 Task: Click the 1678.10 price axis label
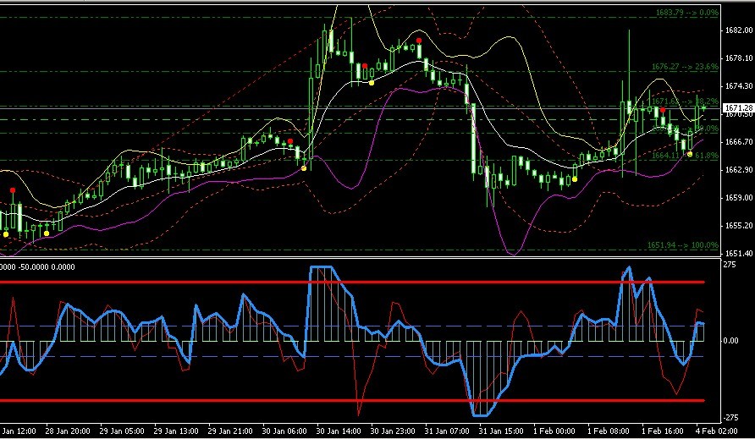(x=739, y=58)
